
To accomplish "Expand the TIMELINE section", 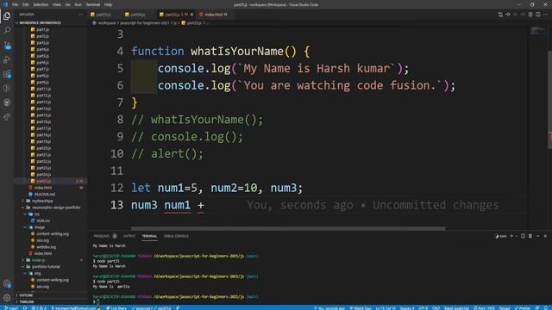I will coord(27,301).
